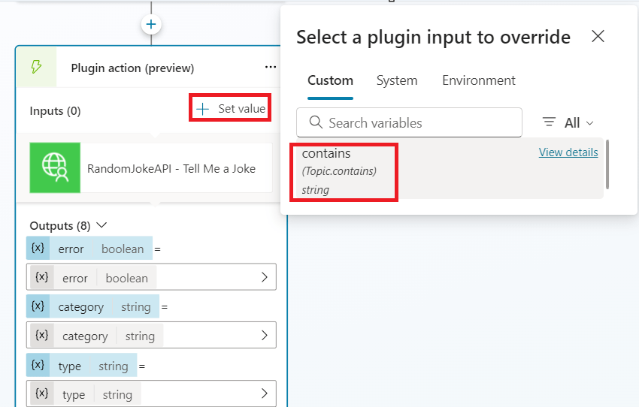Click the lightning bolt plugin action icon

[x=36, y=68]
